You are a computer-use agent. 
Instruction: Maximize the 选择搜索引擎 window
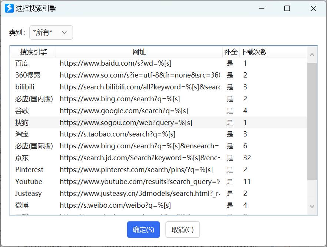click(287, 8)
